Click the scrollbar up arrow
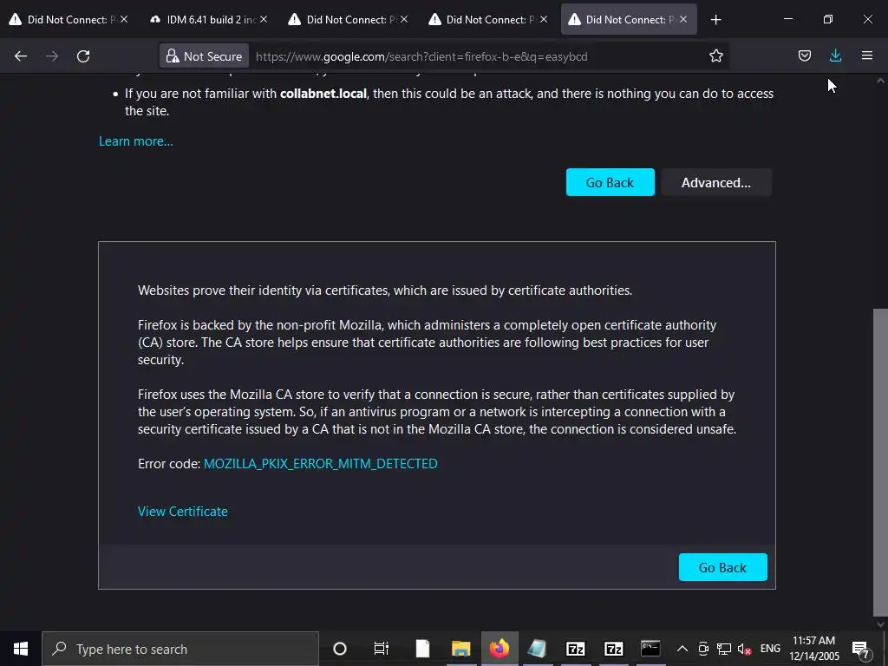 tap(880, 81)
